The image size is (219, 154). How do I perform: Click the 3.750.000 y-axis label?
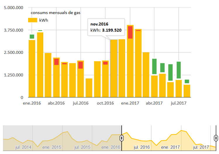(13, 30)
